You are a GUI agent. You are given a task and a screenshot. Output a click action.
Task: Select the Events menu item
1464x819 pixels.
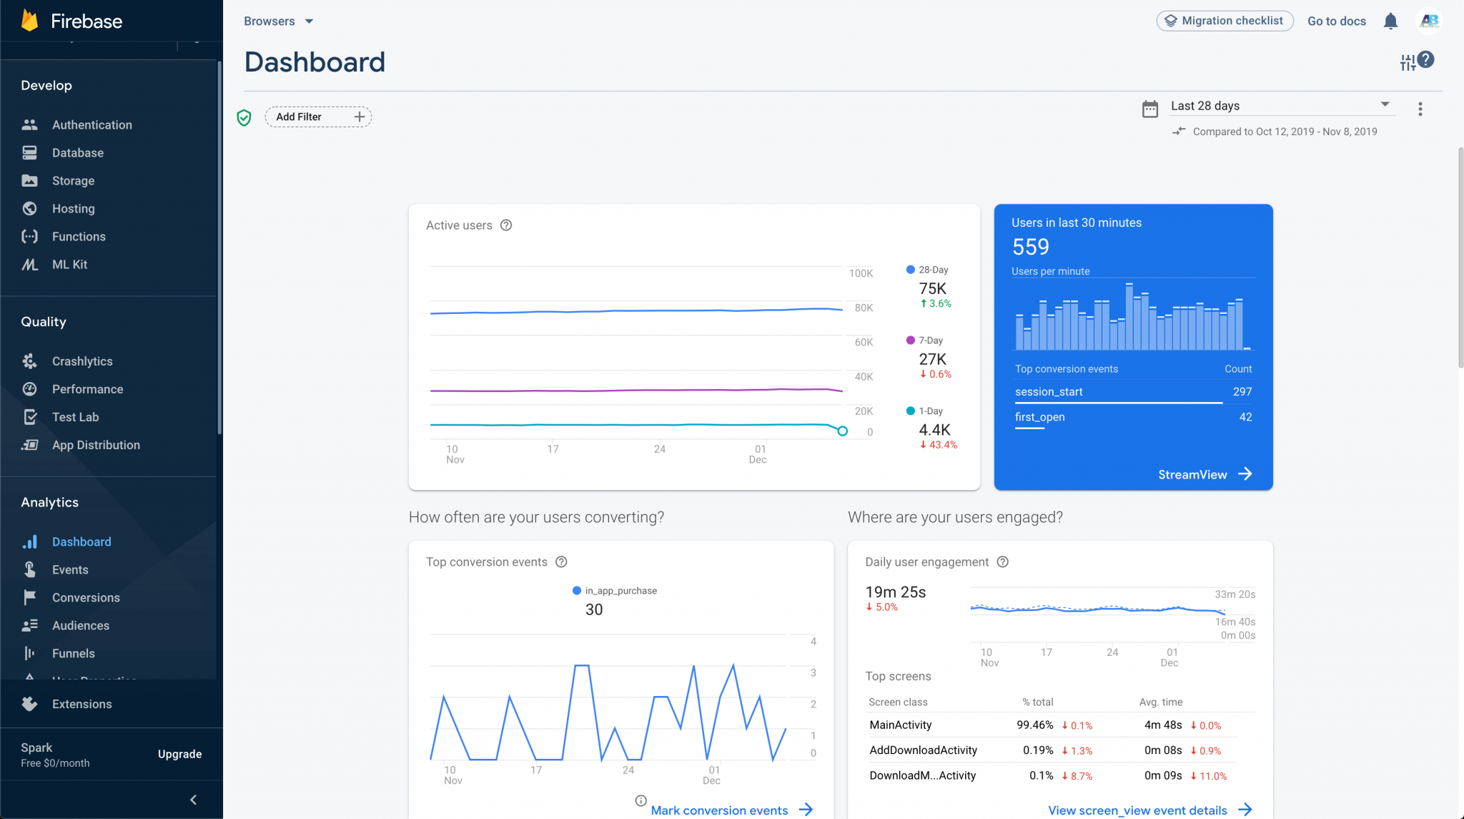pyautogui.click(x=70, y=569)
